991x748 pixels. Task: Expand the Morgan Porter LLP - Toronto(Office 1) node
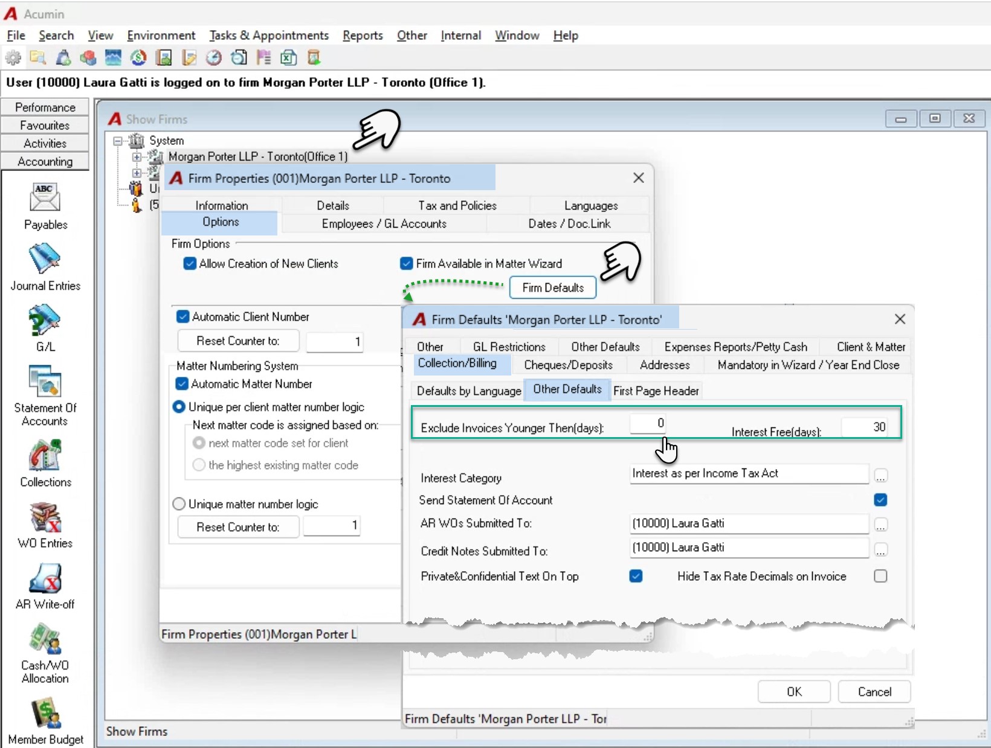coord(137,157)
